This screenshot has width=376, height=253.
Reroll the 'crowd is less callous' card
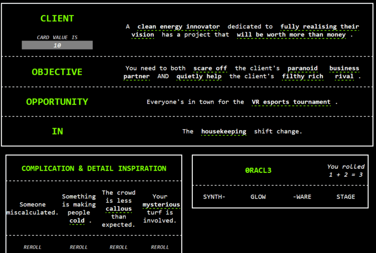(118, 247)
